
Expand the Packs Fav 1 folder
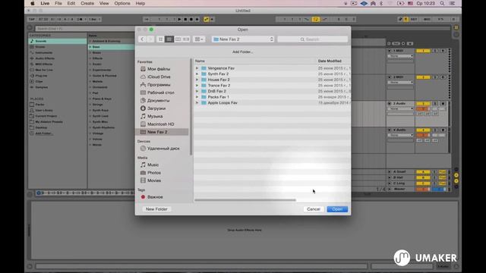[x=197, y=97]
